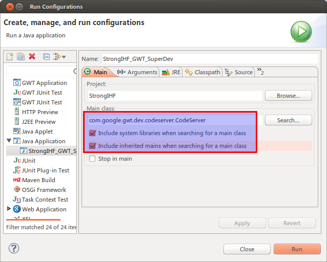
Task: Click the configuration filter text box
Action: tap(39, 71)
